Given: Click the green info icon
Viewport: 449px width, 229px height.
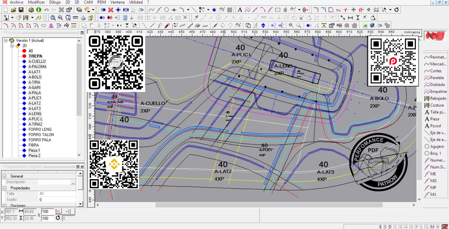Looking at the screenshot, I should pyautogui.click(x=39, y=10).
